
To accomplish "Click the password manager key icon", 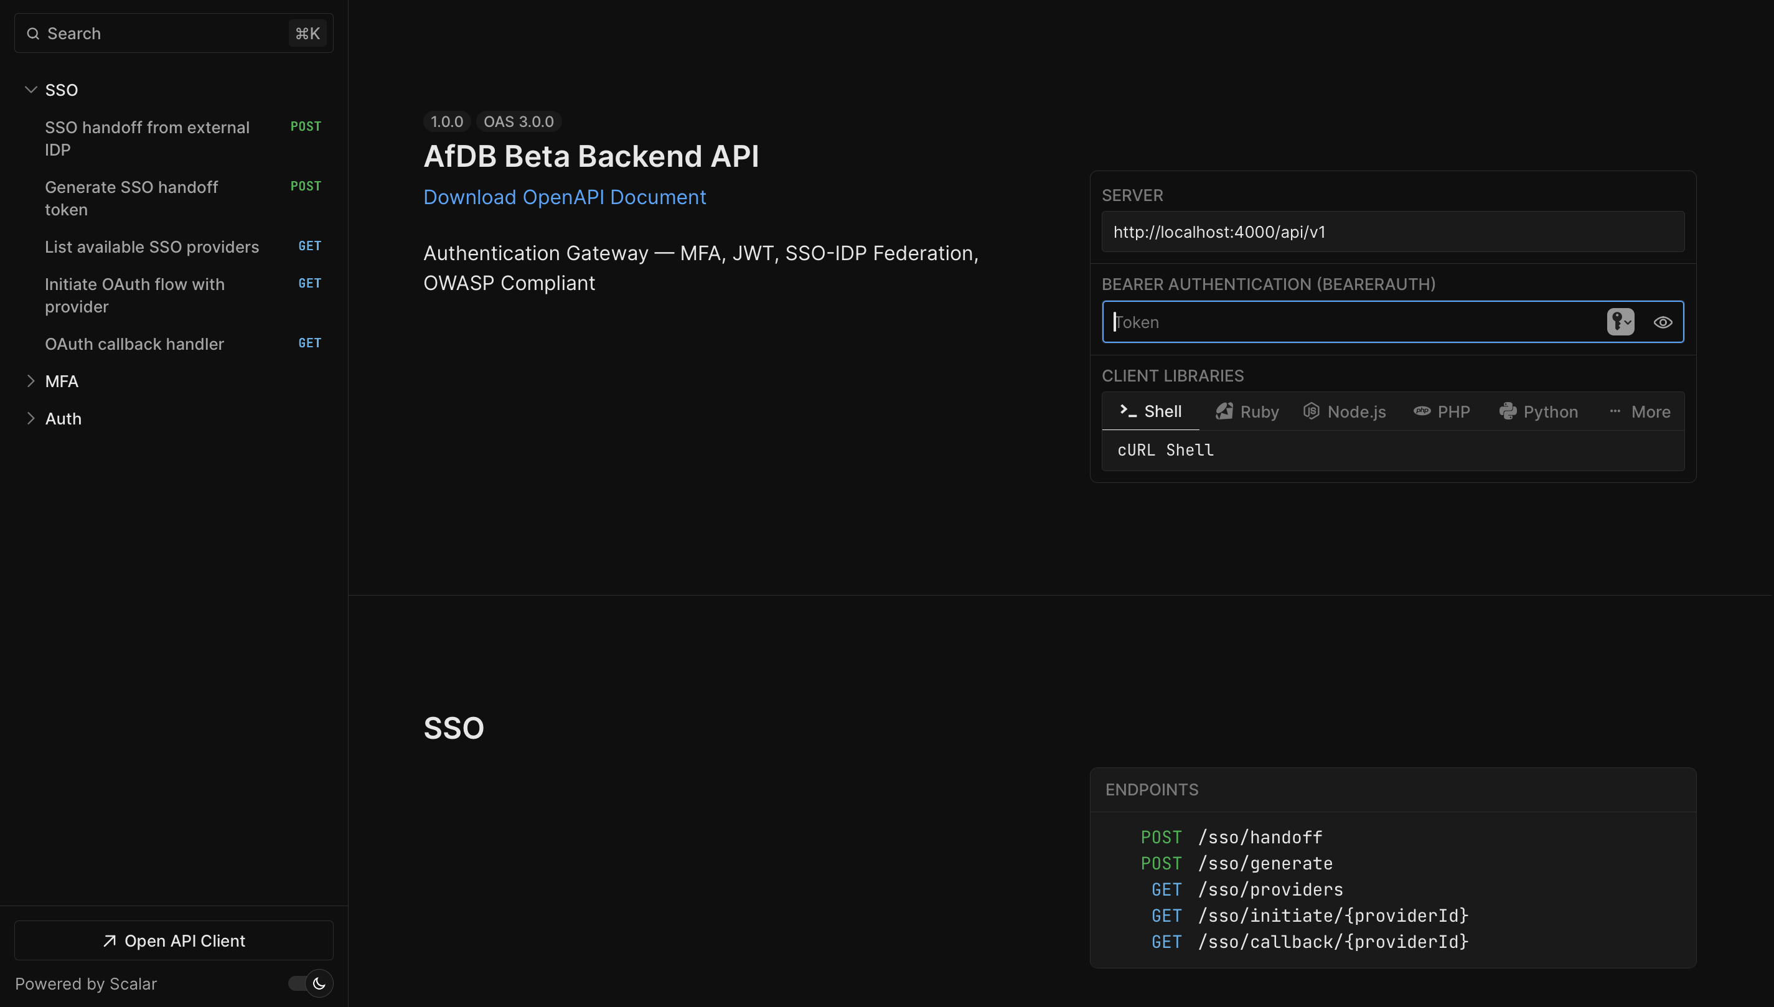I will (x=1620, y=322).
